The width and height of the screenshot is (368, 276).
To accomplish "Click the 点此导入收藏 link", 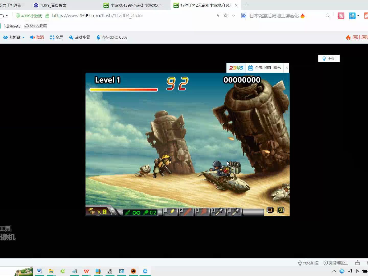I will click(x=36, y=26).
